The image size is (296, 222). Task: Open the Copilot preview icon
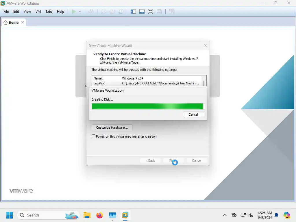[x=287, y=215]
